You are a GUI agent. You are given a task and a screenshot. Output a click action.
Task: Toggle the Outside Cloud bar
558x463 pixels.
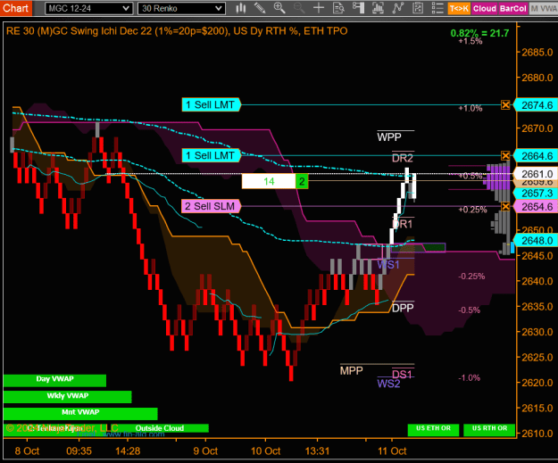pos(160,428)
